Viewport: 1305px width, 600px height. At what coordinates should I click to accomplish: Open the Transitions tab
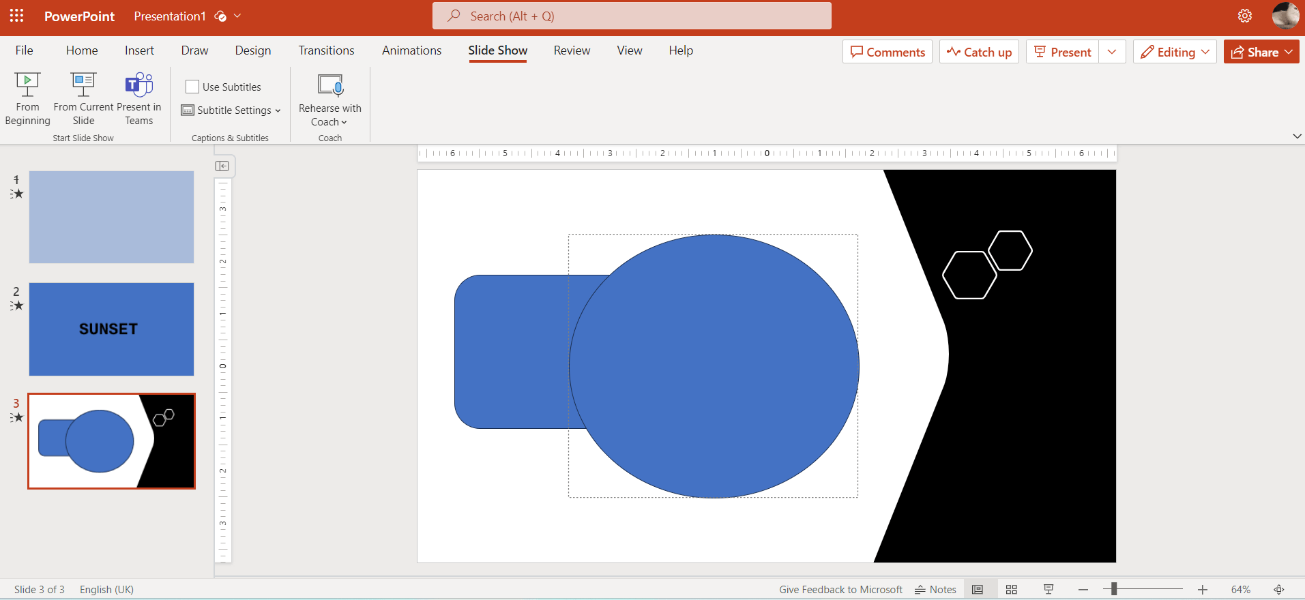click(326, 50)
